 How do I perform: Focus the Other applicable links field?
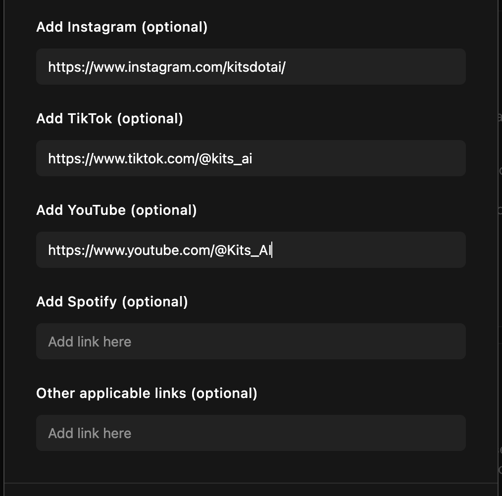point(251,433)
